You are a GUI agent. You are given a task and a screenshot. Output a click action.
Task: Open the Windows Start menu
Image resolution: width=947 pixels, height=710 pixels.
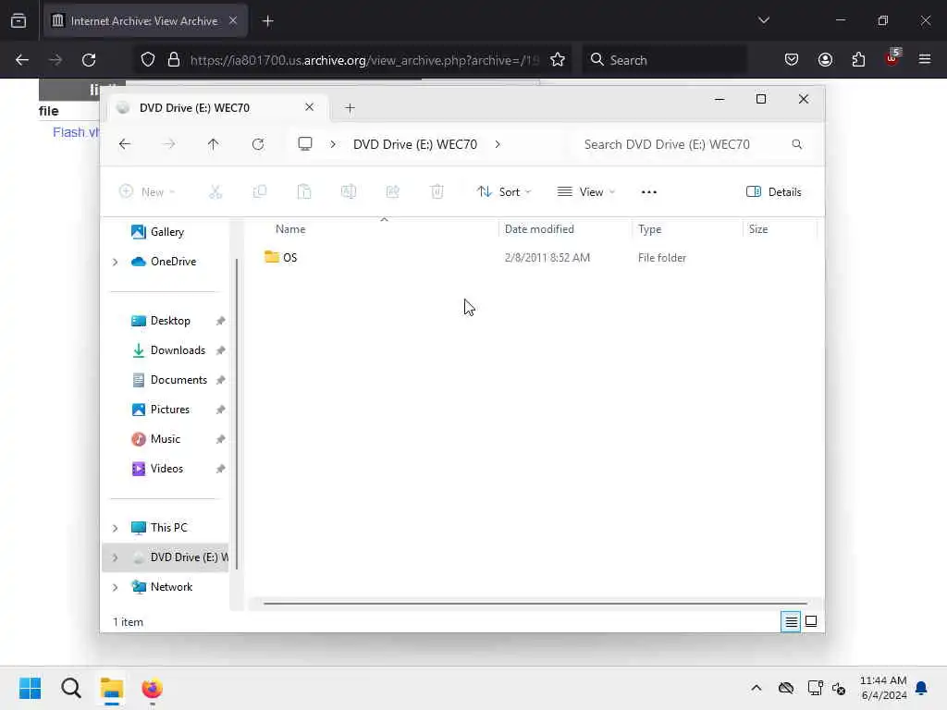pos(30,688)
